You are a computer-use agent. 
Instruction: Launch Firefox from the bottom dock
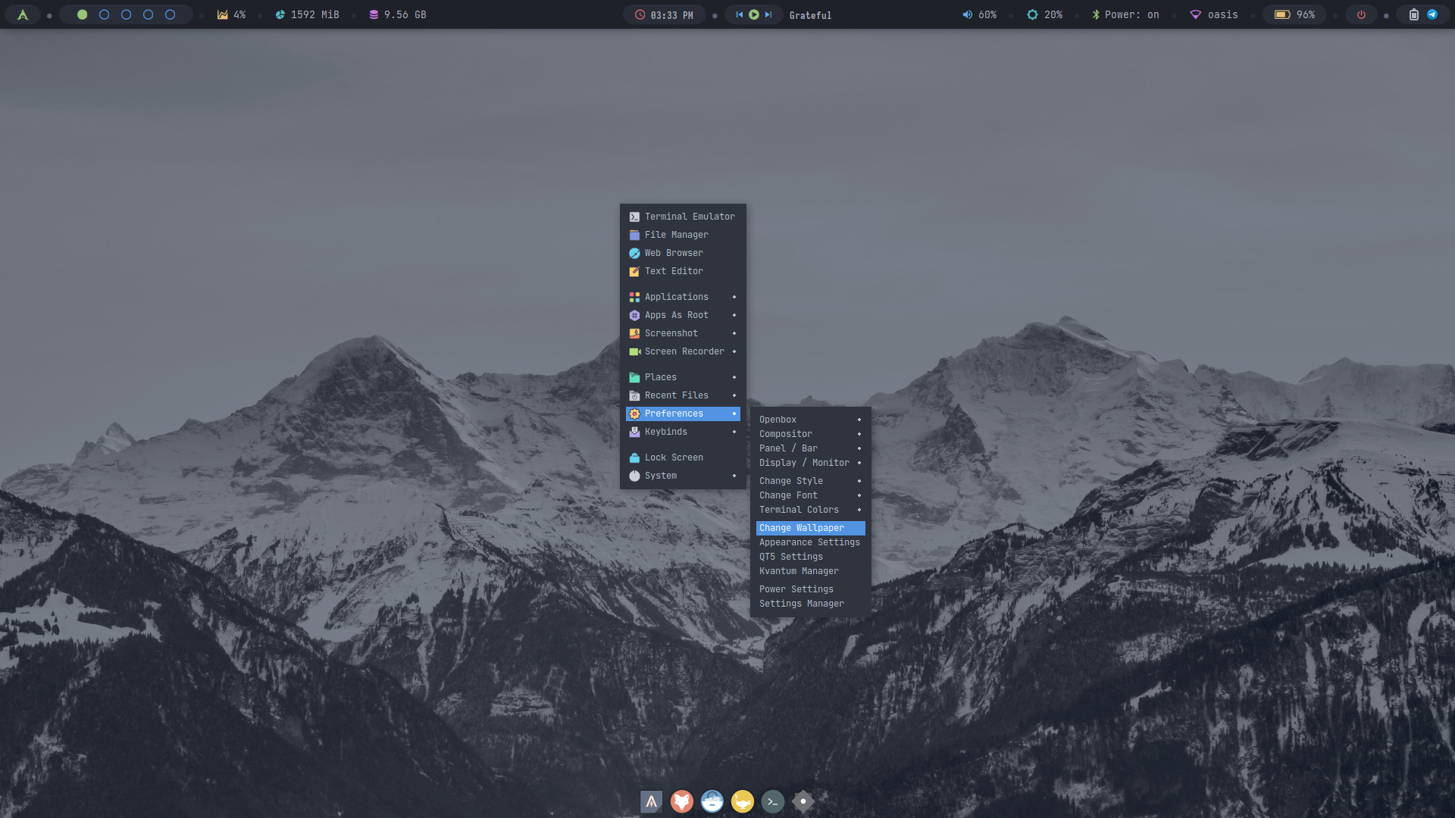[x=681, y=801]
